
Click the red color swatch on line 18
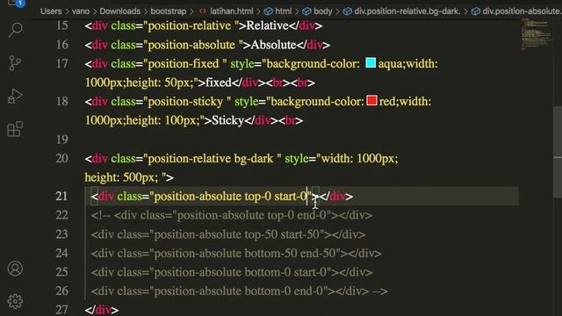coord(371,100)
